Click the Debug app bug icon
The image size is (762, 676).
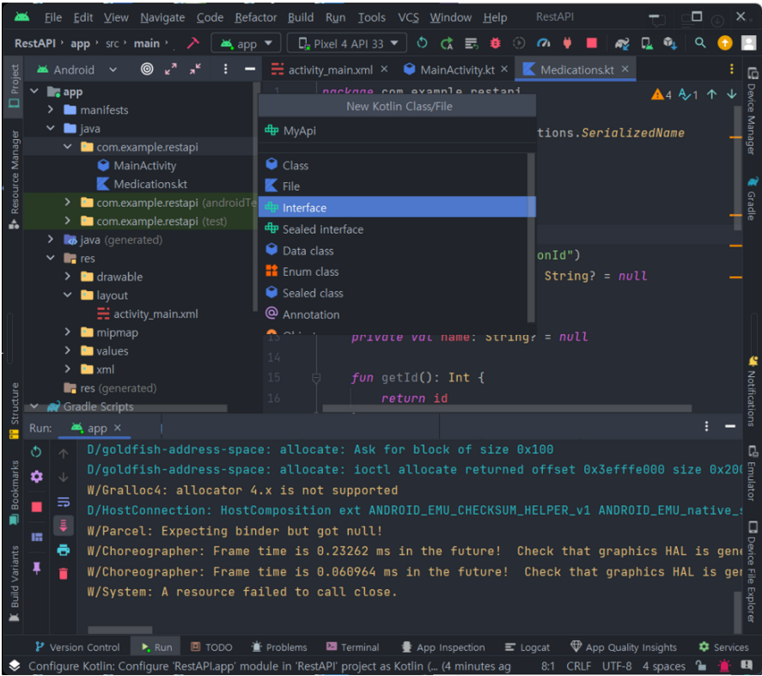point(495,43)
